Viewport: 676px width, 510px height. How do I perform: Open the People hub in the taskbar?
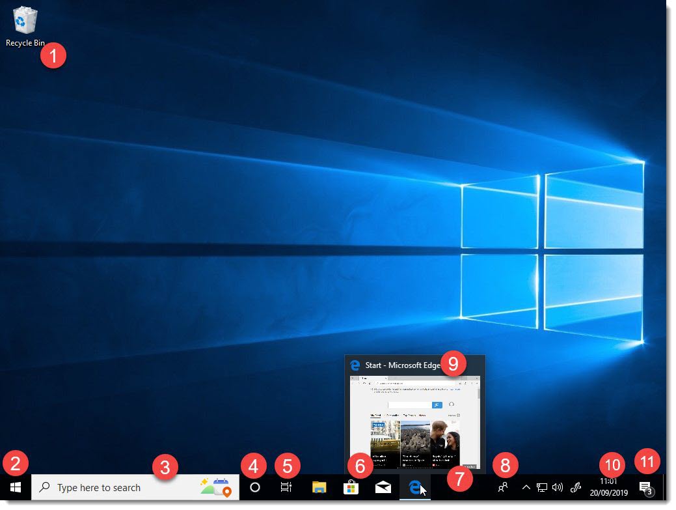coord(504,487)
